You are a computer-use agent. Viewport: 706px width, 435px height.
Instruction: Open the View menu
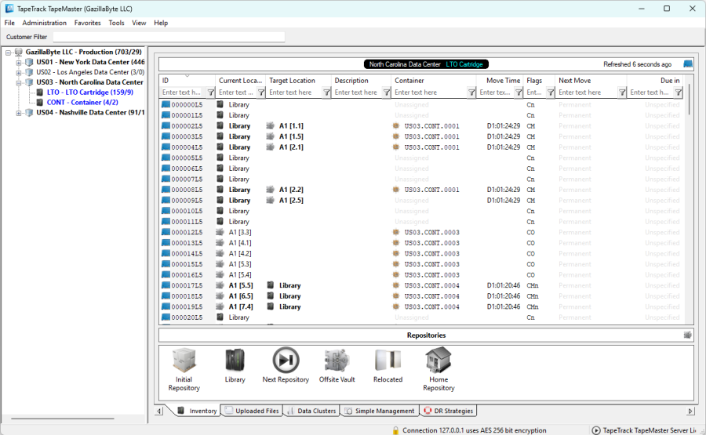coord(139,23)
